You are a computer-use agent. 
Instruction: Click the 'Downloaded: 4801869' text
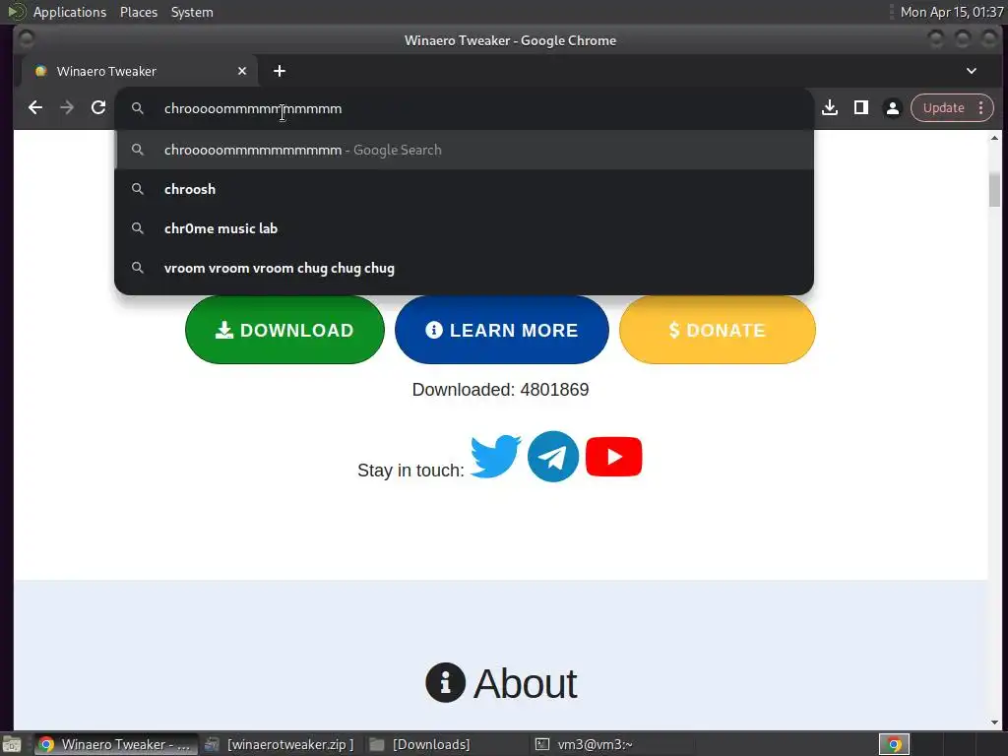500,390
